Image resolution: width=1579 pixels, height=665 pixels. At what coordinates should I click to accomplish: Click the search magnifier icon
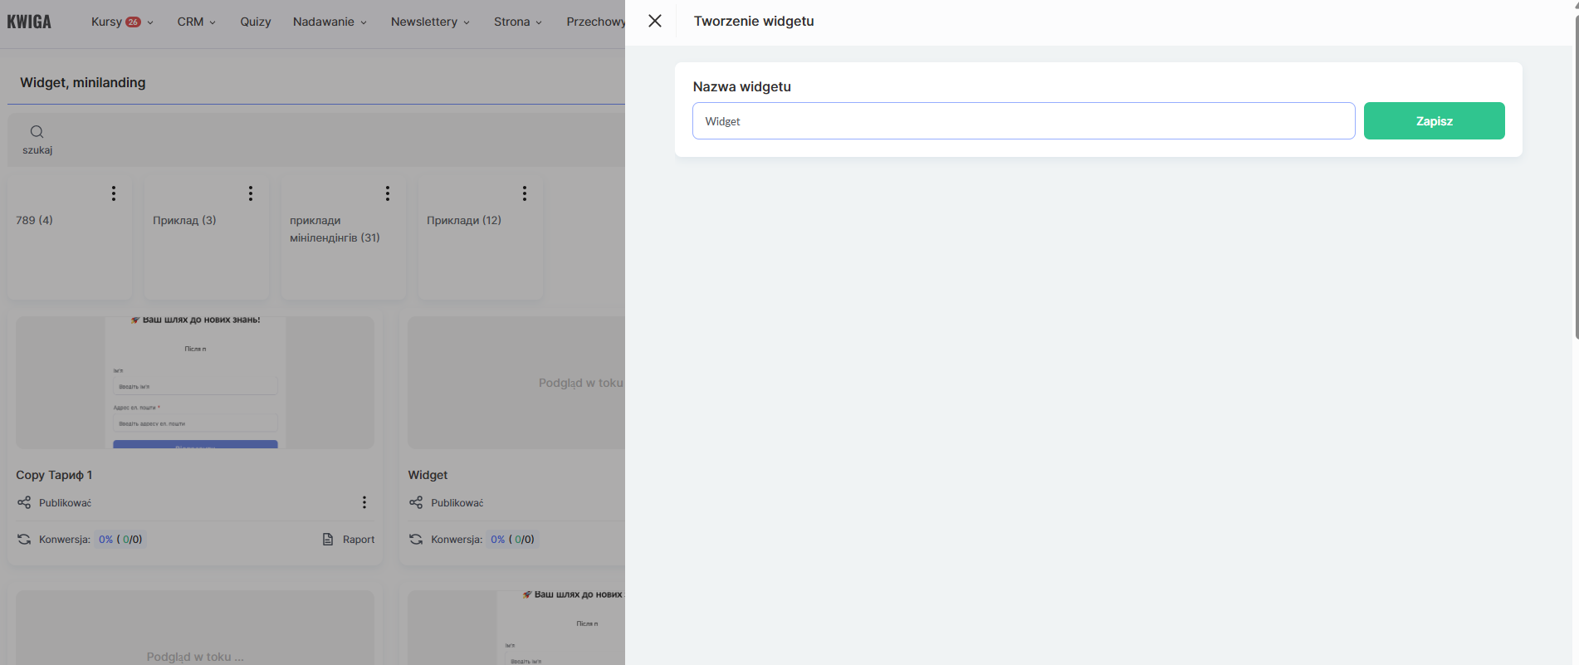pos(37,132)
